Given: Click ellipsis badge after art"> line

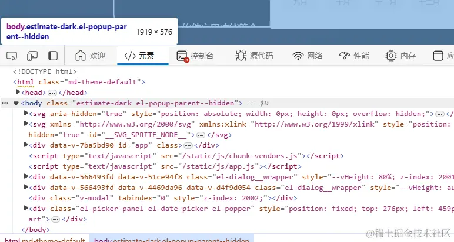Looking at the screenshot, I should click(55, 220).
